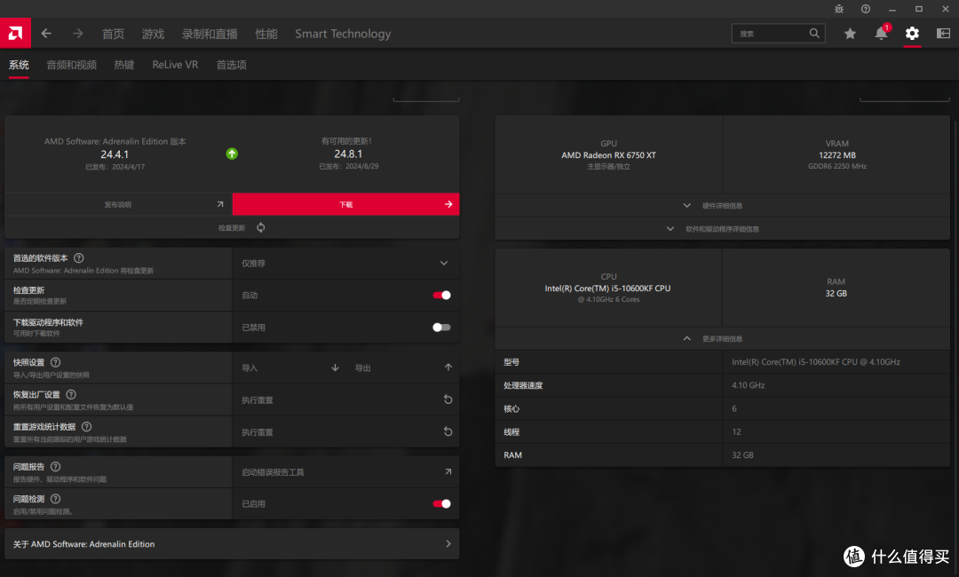959x577 pixels.
Task: Click help icon next to 快照设置
Action: [x=56, y=362]
